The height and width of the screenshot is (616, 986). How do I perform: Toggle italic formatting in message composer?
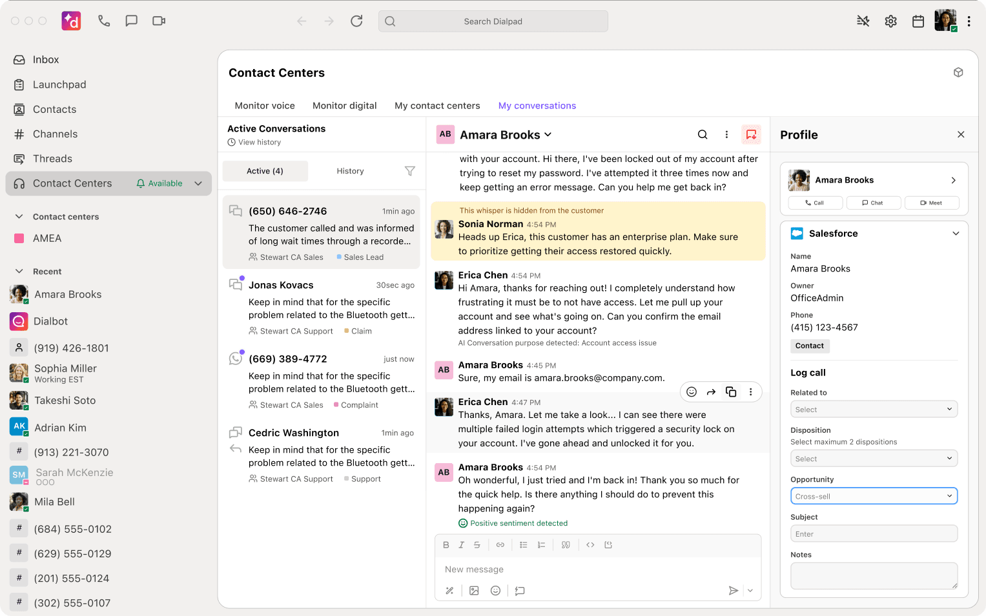click(x=461, y=545)
